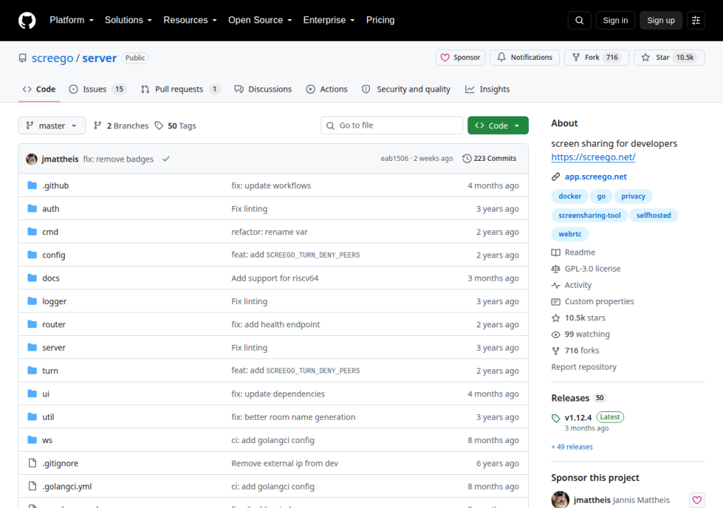This screenshot has height=508, width=723.
Task: Star the repository with Star button
Action: 669,57
